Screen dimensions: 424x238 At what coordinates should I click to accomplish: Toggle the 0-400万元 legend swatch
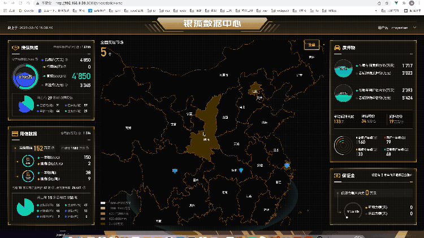coord(103,224)
